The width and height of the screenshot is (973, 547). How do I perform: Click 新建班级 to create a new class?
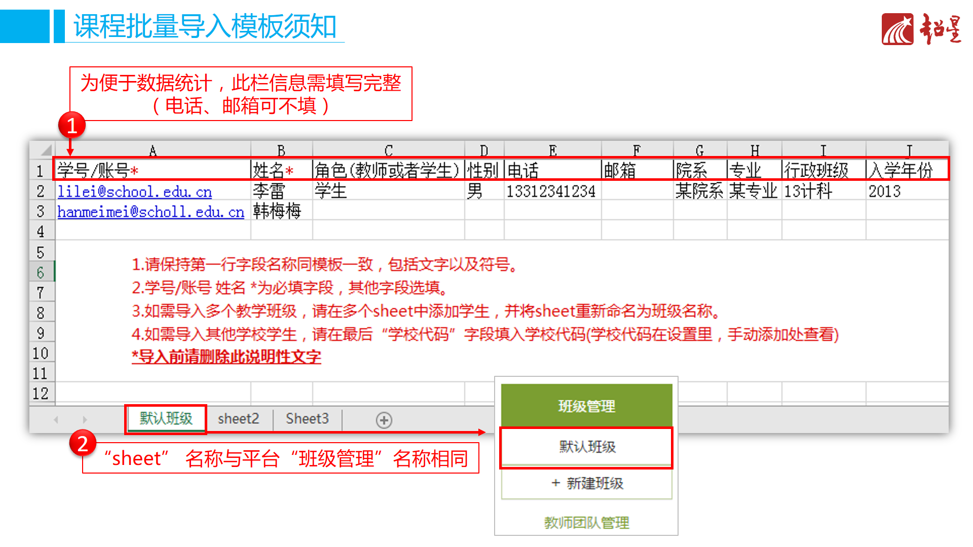586,484
